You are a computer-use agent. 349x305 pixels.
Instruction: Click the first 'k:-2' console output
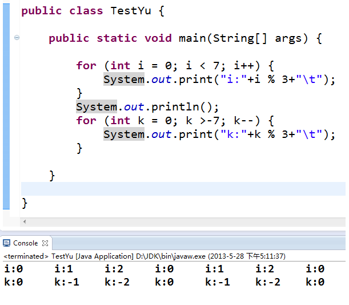pyautogui.click(x=117, y=282)
